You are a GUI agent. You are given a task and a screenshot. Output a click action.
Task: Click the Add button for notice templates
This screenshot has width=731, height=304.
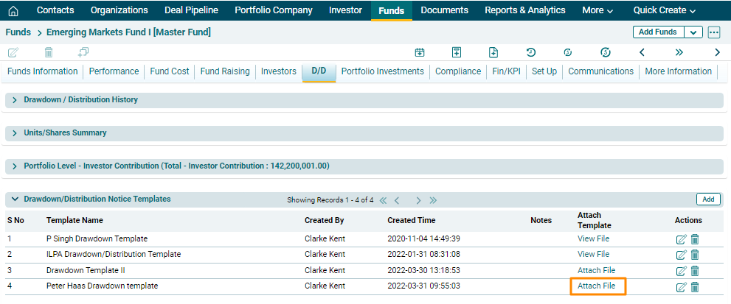point(708,199)
